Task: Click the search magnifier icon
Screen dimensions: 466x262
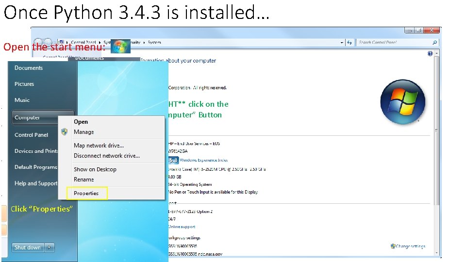Action: 435,43
